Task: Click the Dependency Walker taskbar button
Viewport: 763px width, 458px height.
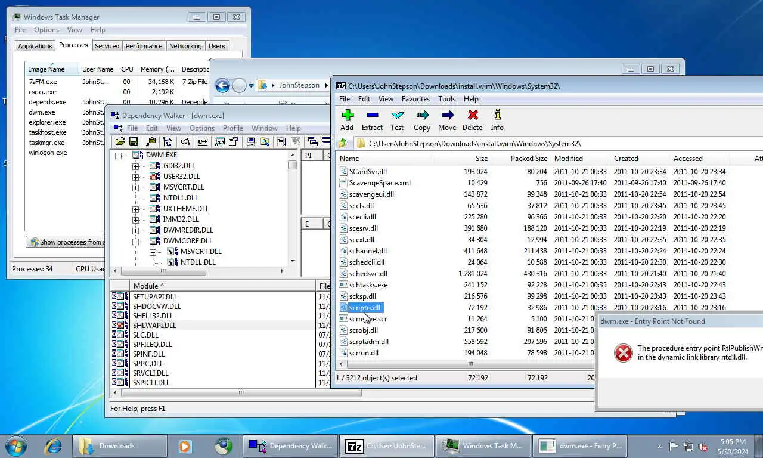Action: pyautogui.click(x=290, y=445)
